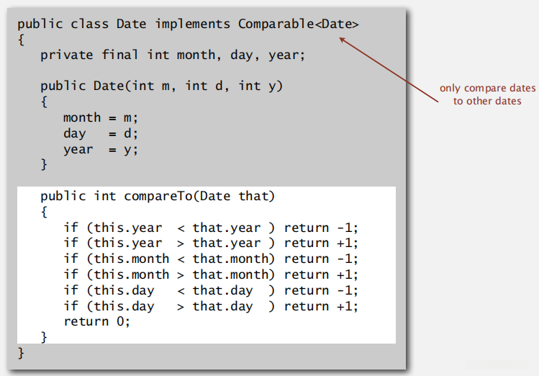Click the compareTo method signature line
The height and width of the screenshot is (376, 539).
(x=158, y=196)
